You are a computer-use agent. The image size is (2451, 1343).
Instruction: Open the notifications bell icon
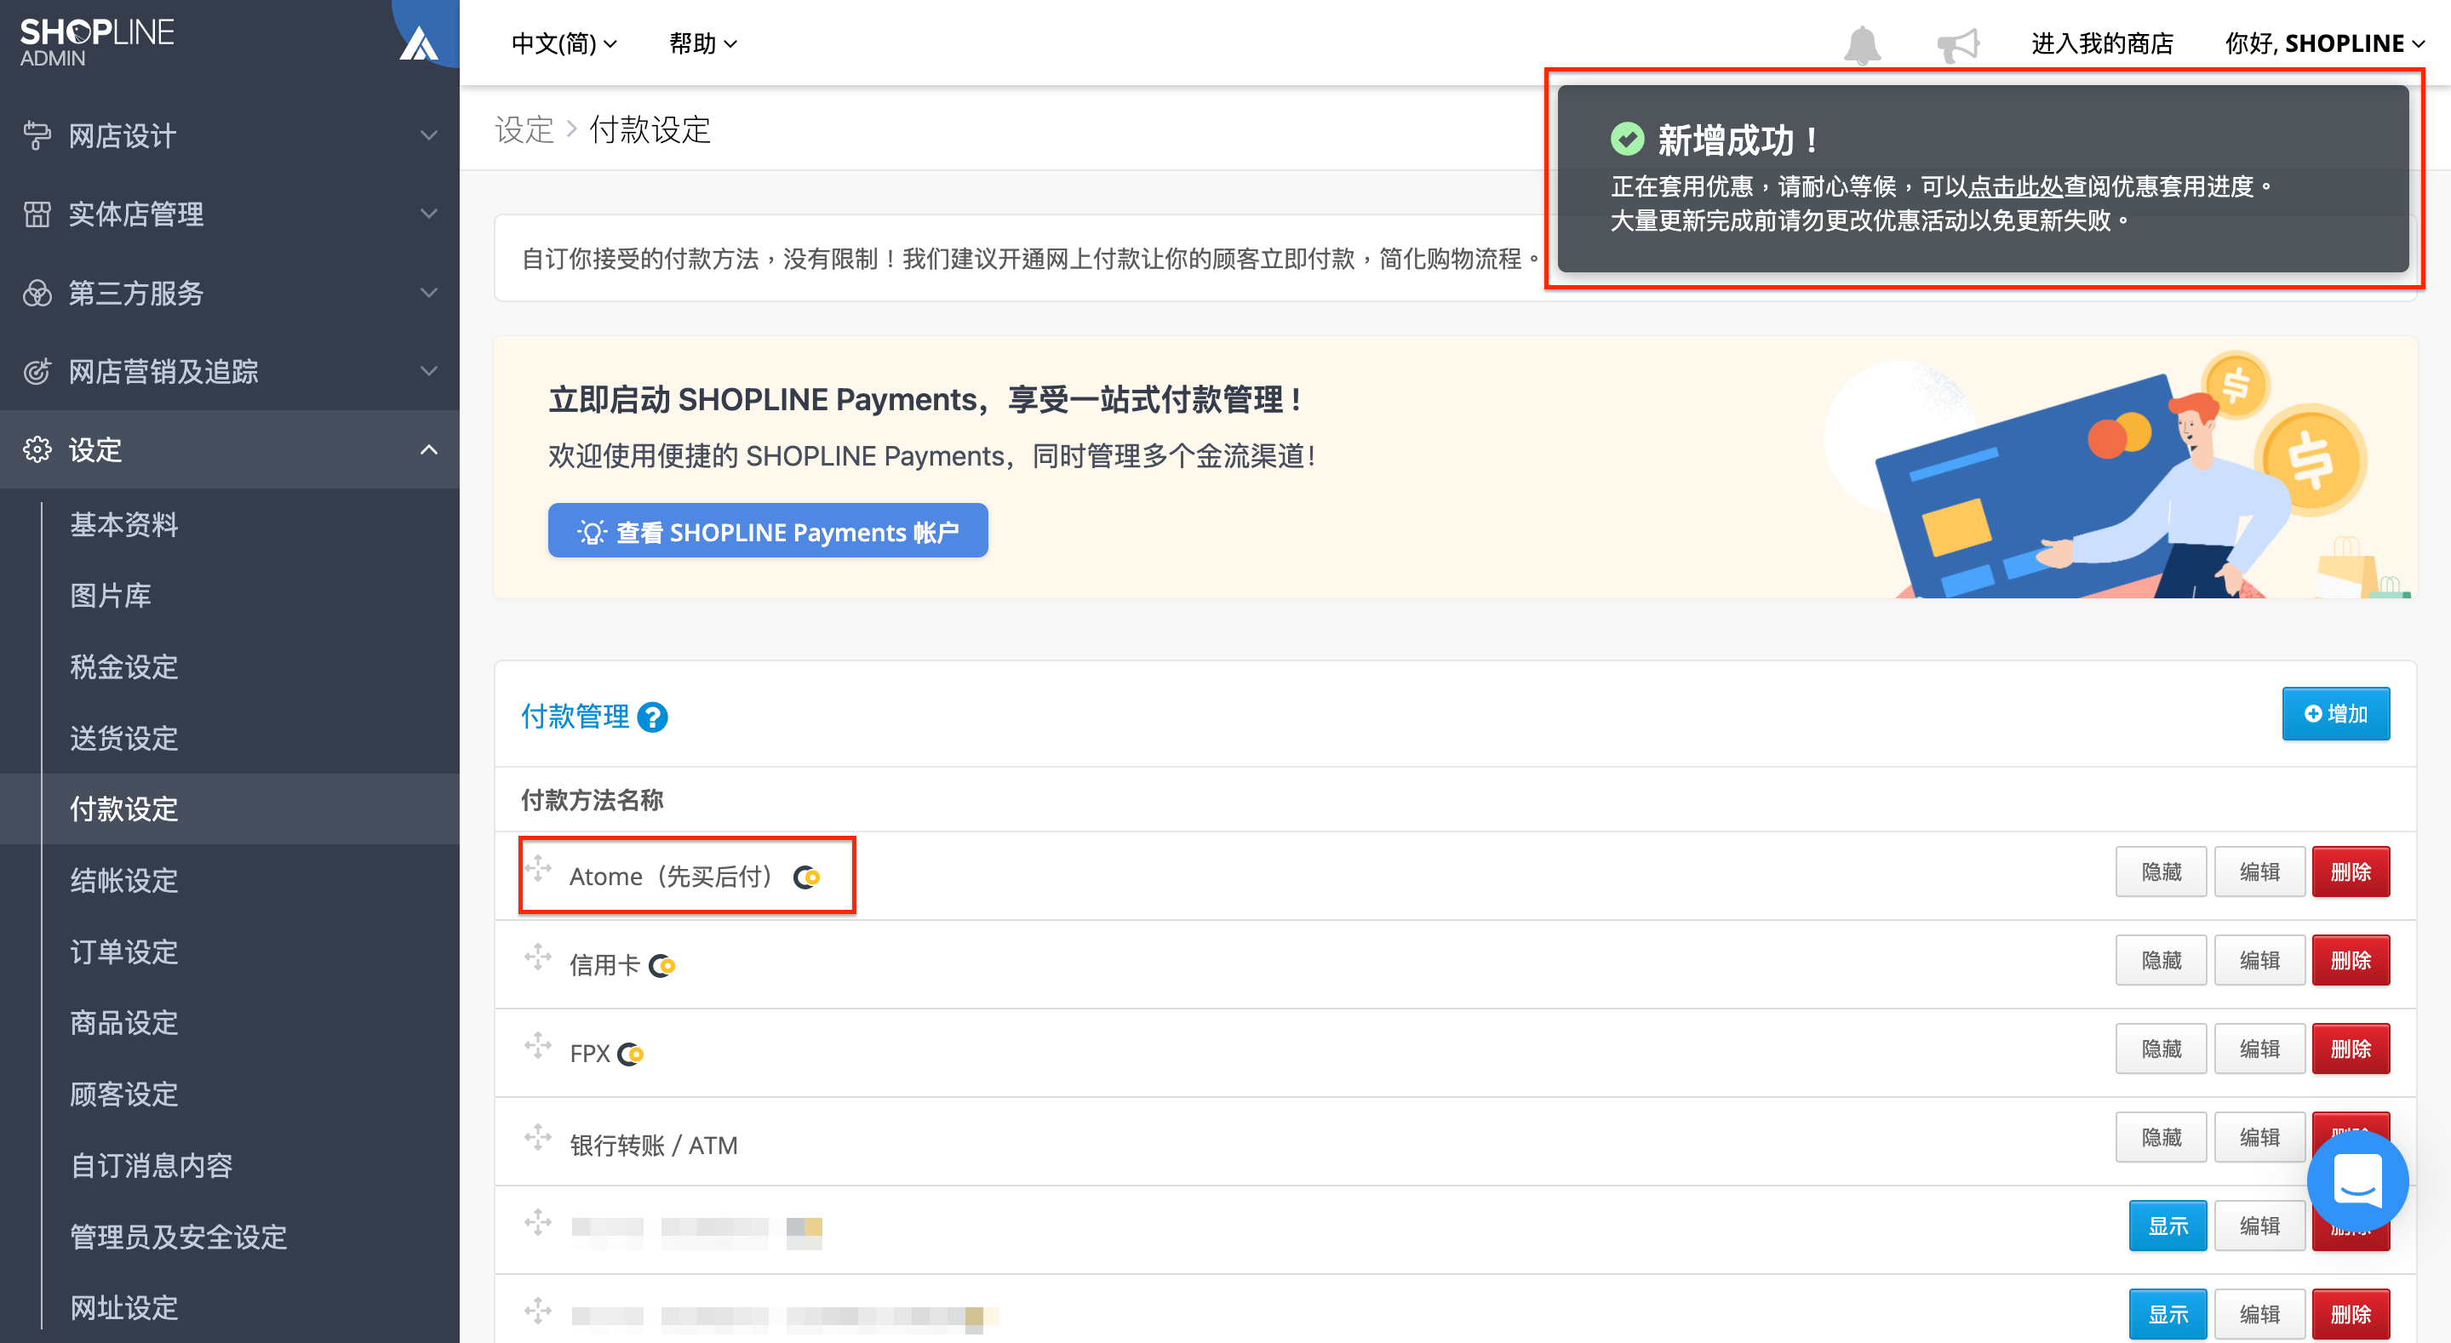point(1862,45)
